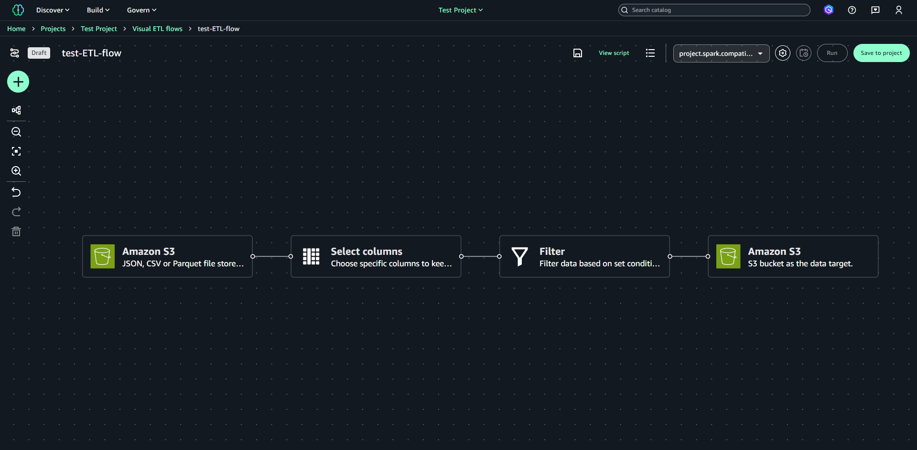Viewport: 917px width, 450px height.
Task: Click the S3 target bucket icon
Action: point(728,256)
